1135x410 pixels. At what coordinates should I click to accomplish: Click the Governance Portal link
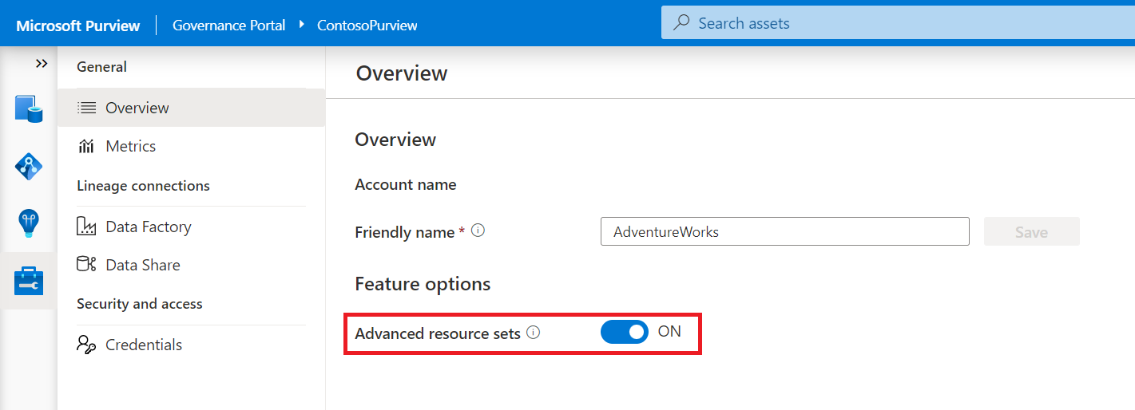(228, 25)
